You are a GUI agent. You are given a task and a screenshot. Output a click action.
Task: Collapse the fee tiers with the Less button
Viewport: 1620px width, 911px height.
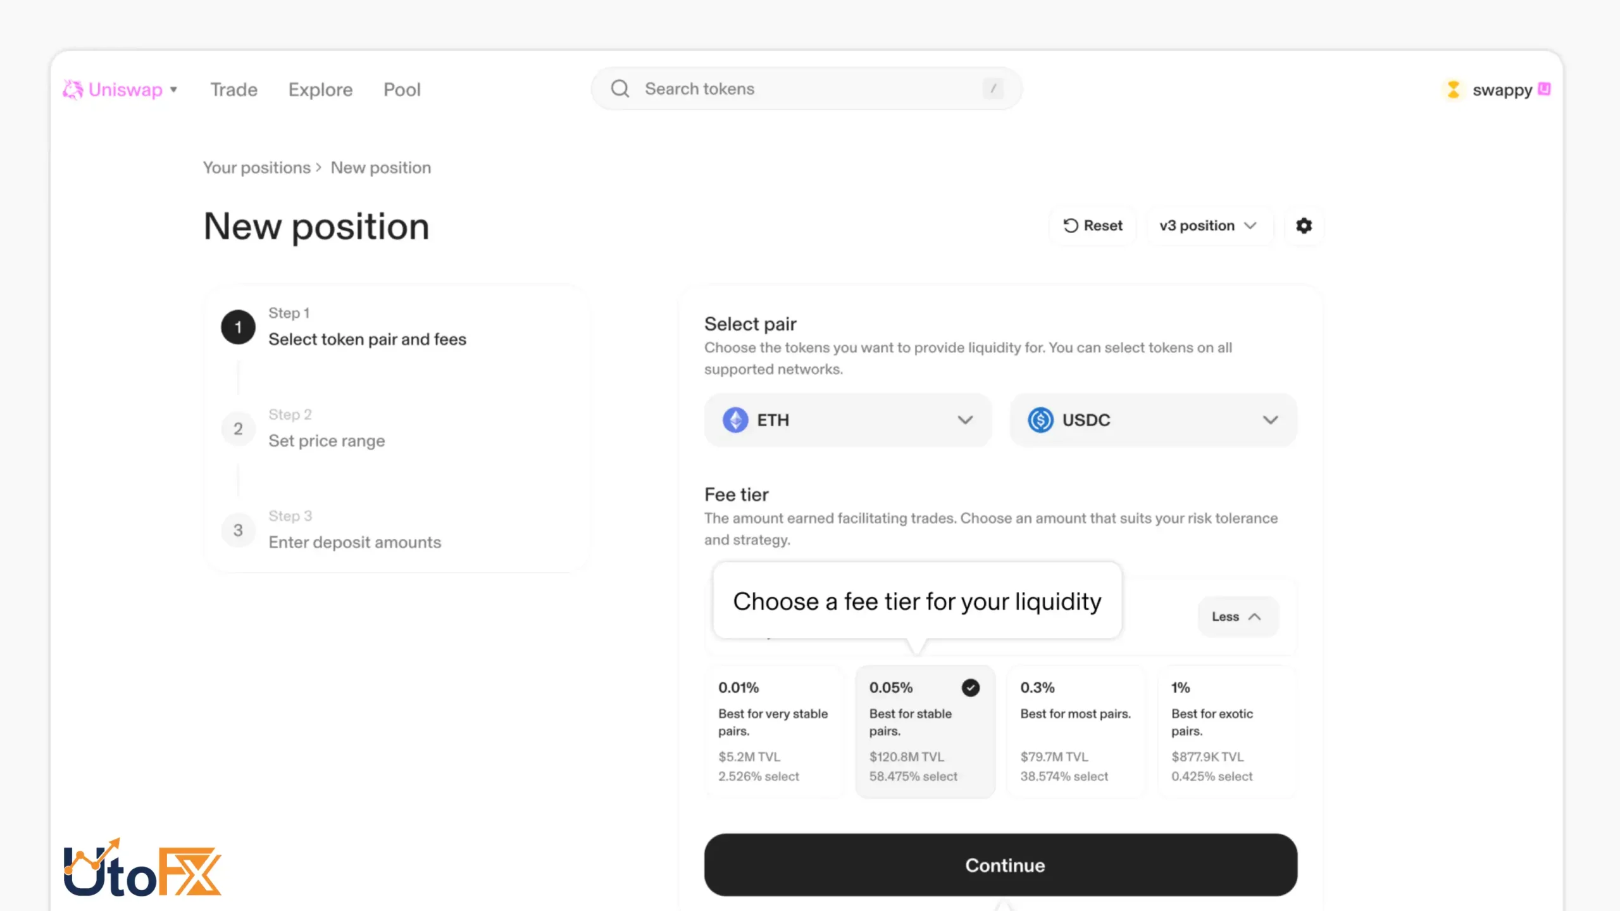click(1238, 617)
